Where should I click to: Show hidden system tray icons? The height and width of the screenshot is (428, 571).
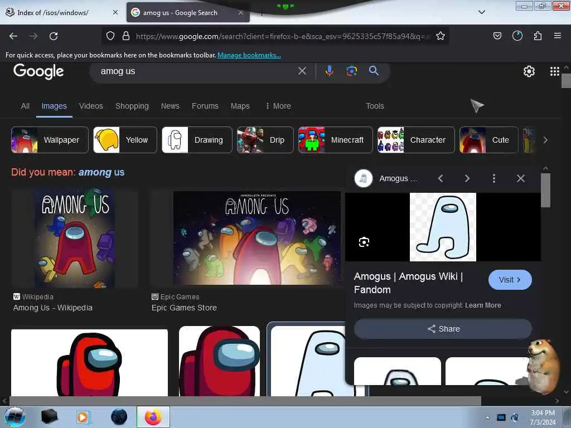click(x=487, y=417)
